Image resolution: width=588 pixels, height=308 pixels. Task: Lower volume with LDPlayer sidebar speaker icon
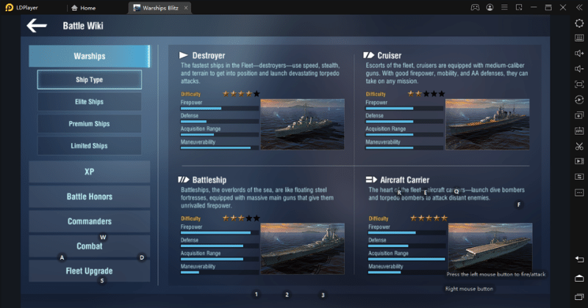[579, 69]
